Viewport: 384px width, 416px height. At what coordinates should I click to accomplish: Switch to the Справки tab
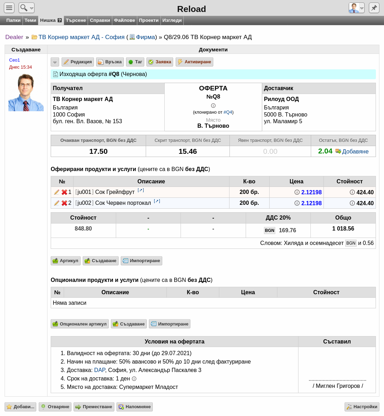[100, 20]
